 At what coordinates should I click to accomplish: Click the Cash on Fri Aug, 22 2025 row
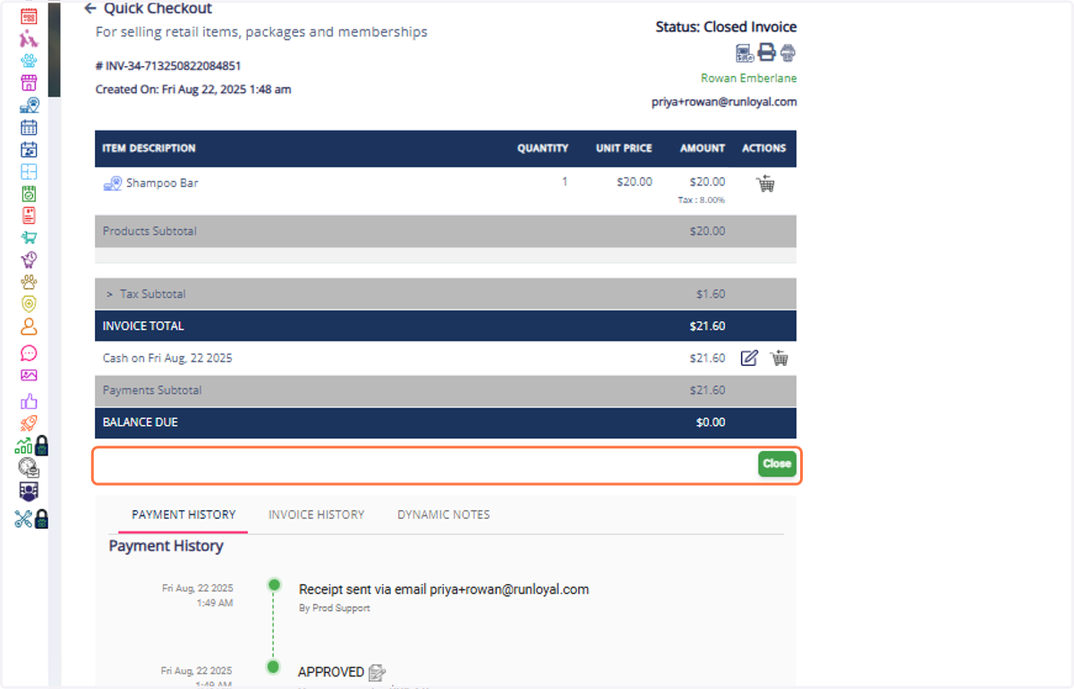pos(446,358)
